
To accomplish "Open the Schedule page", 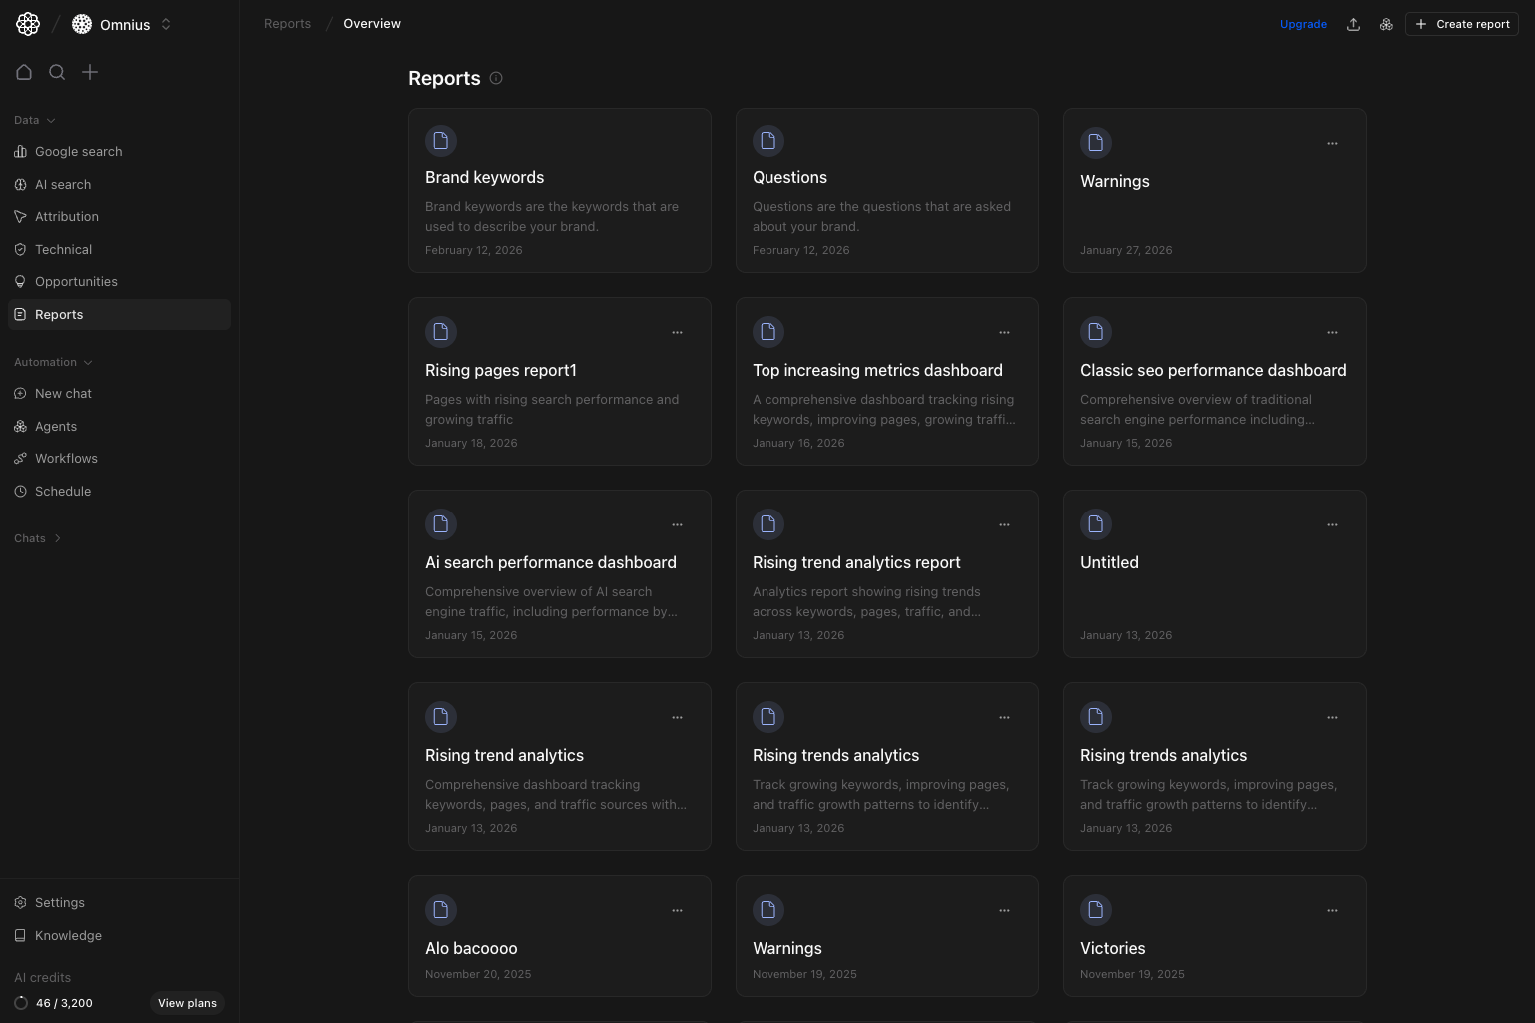I will 63,491.
